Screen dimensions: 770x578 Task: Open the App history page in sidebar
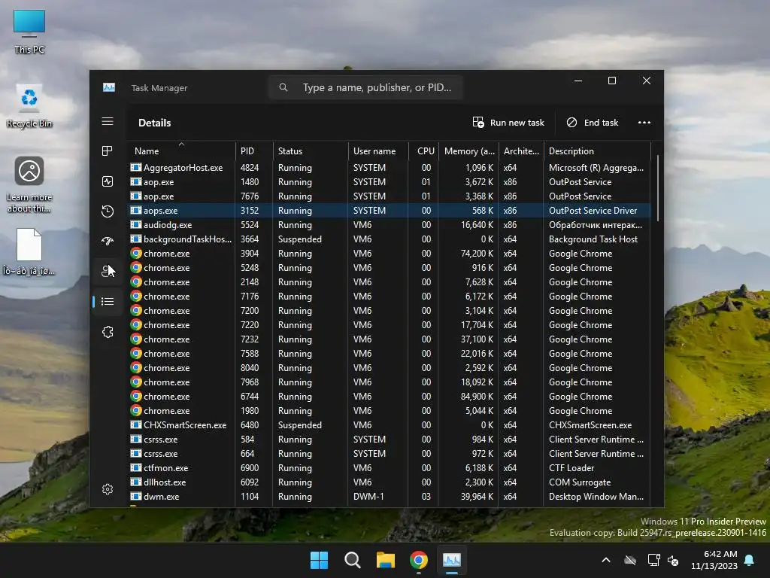(108, 211)
